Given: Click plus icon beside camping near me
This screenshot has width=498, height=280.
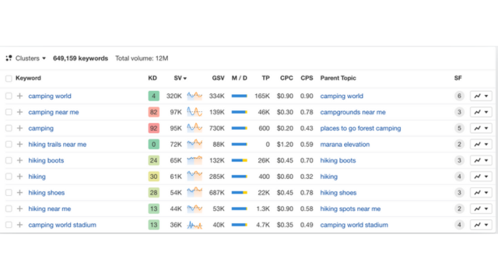Looking at the screenshot, I should click(19, 112).
